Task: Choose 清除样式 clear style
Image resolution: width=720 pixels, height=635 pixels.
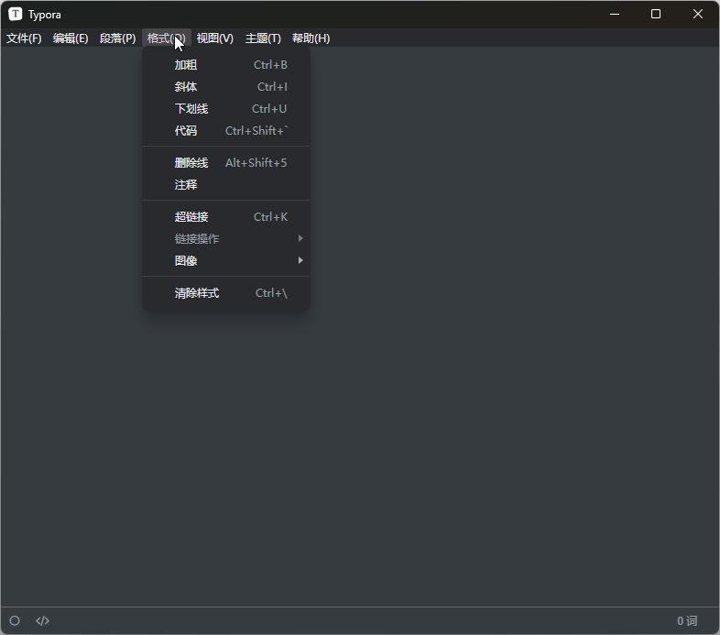Action: click(x=226, y=293)
